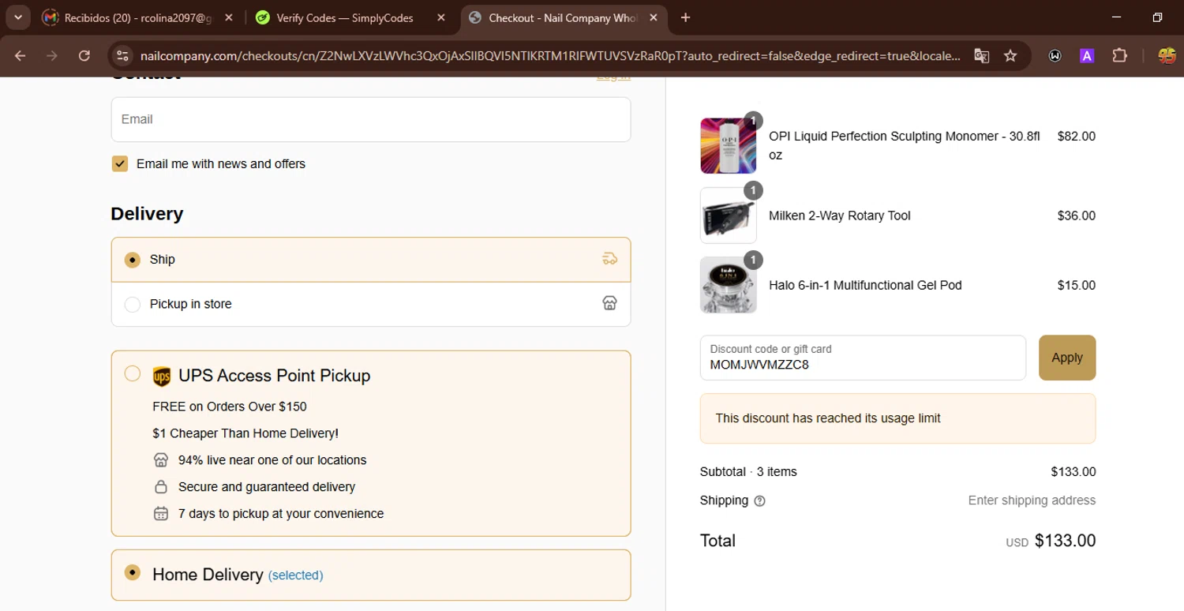Open the tab search dropdown arrow
The width and height of the screenshot is (1184, 611).
[x=17, y=17]
